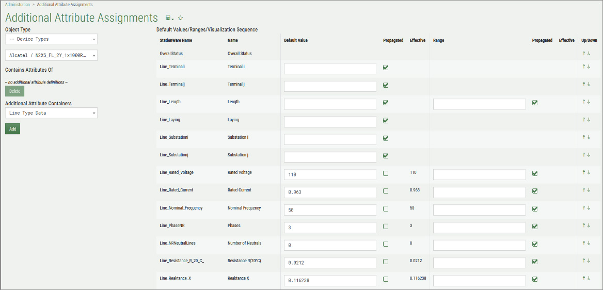This screenshot has height=290, width=603.
Task: Go to Administration in the breadcrumb
Action: coord(17,5)
